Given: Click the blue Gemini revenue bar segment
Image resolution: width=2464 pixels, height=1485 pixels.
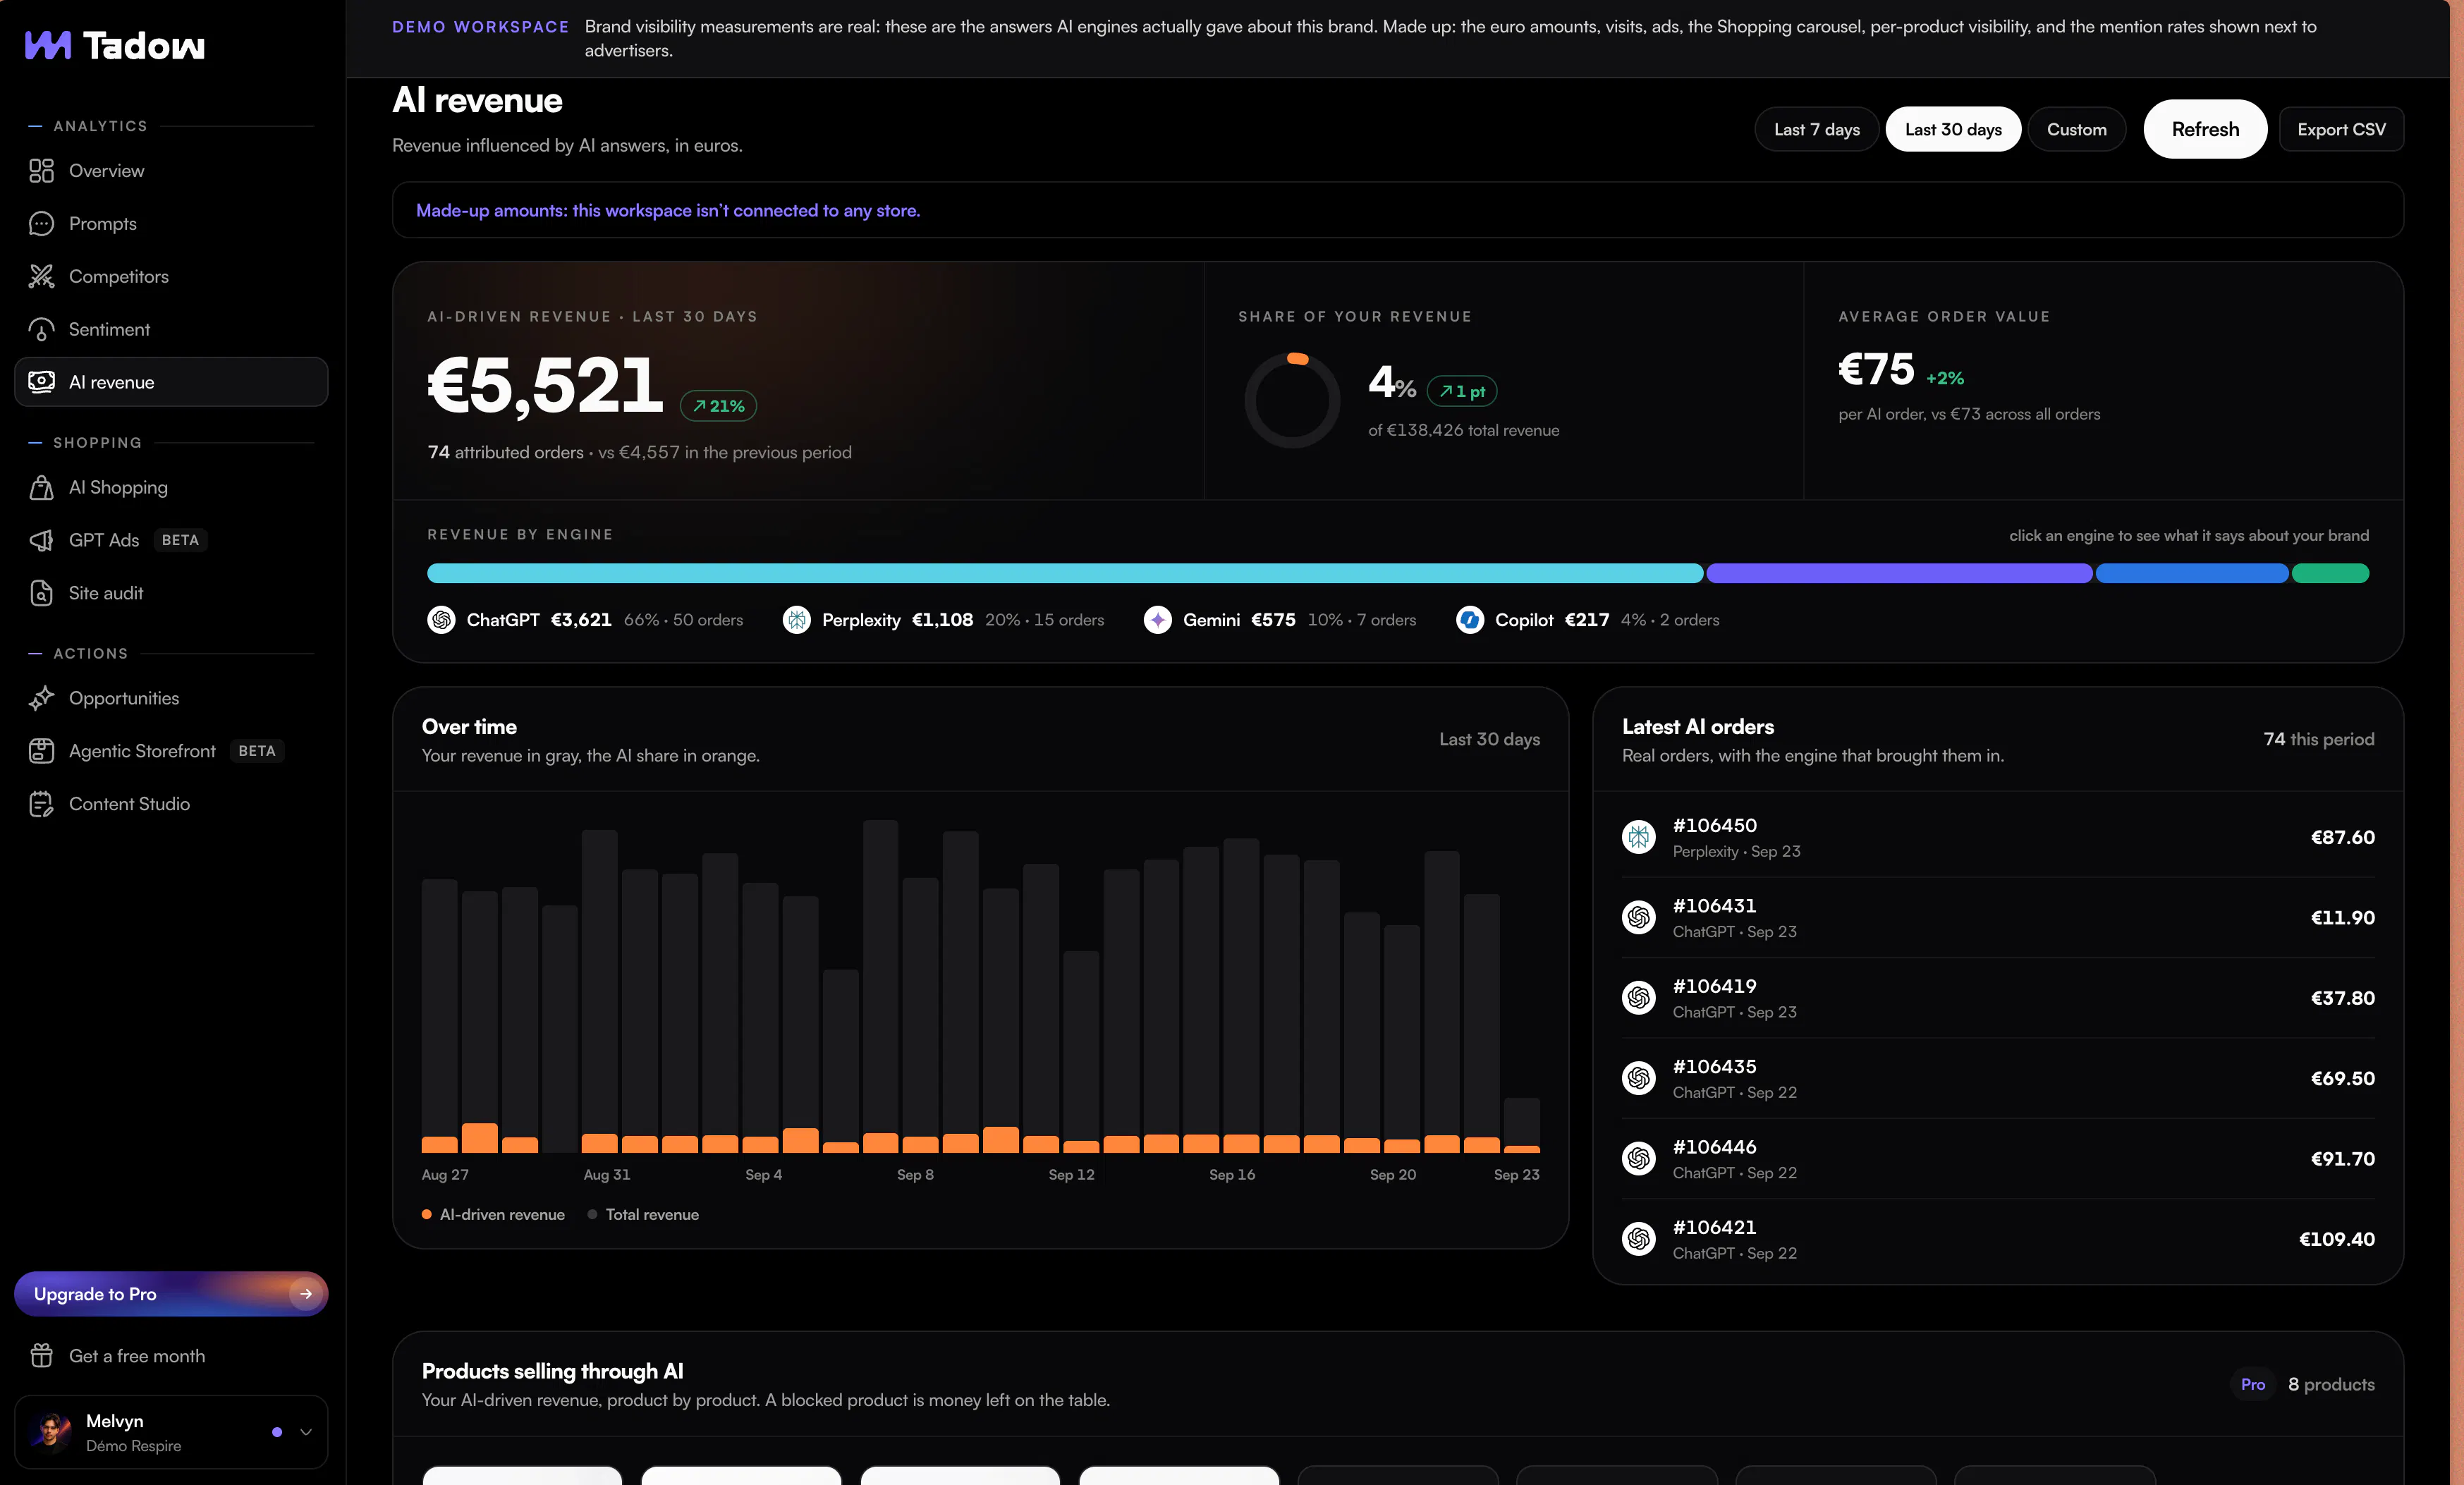Looking at the screenshot, I should (x=2192, y=573).
